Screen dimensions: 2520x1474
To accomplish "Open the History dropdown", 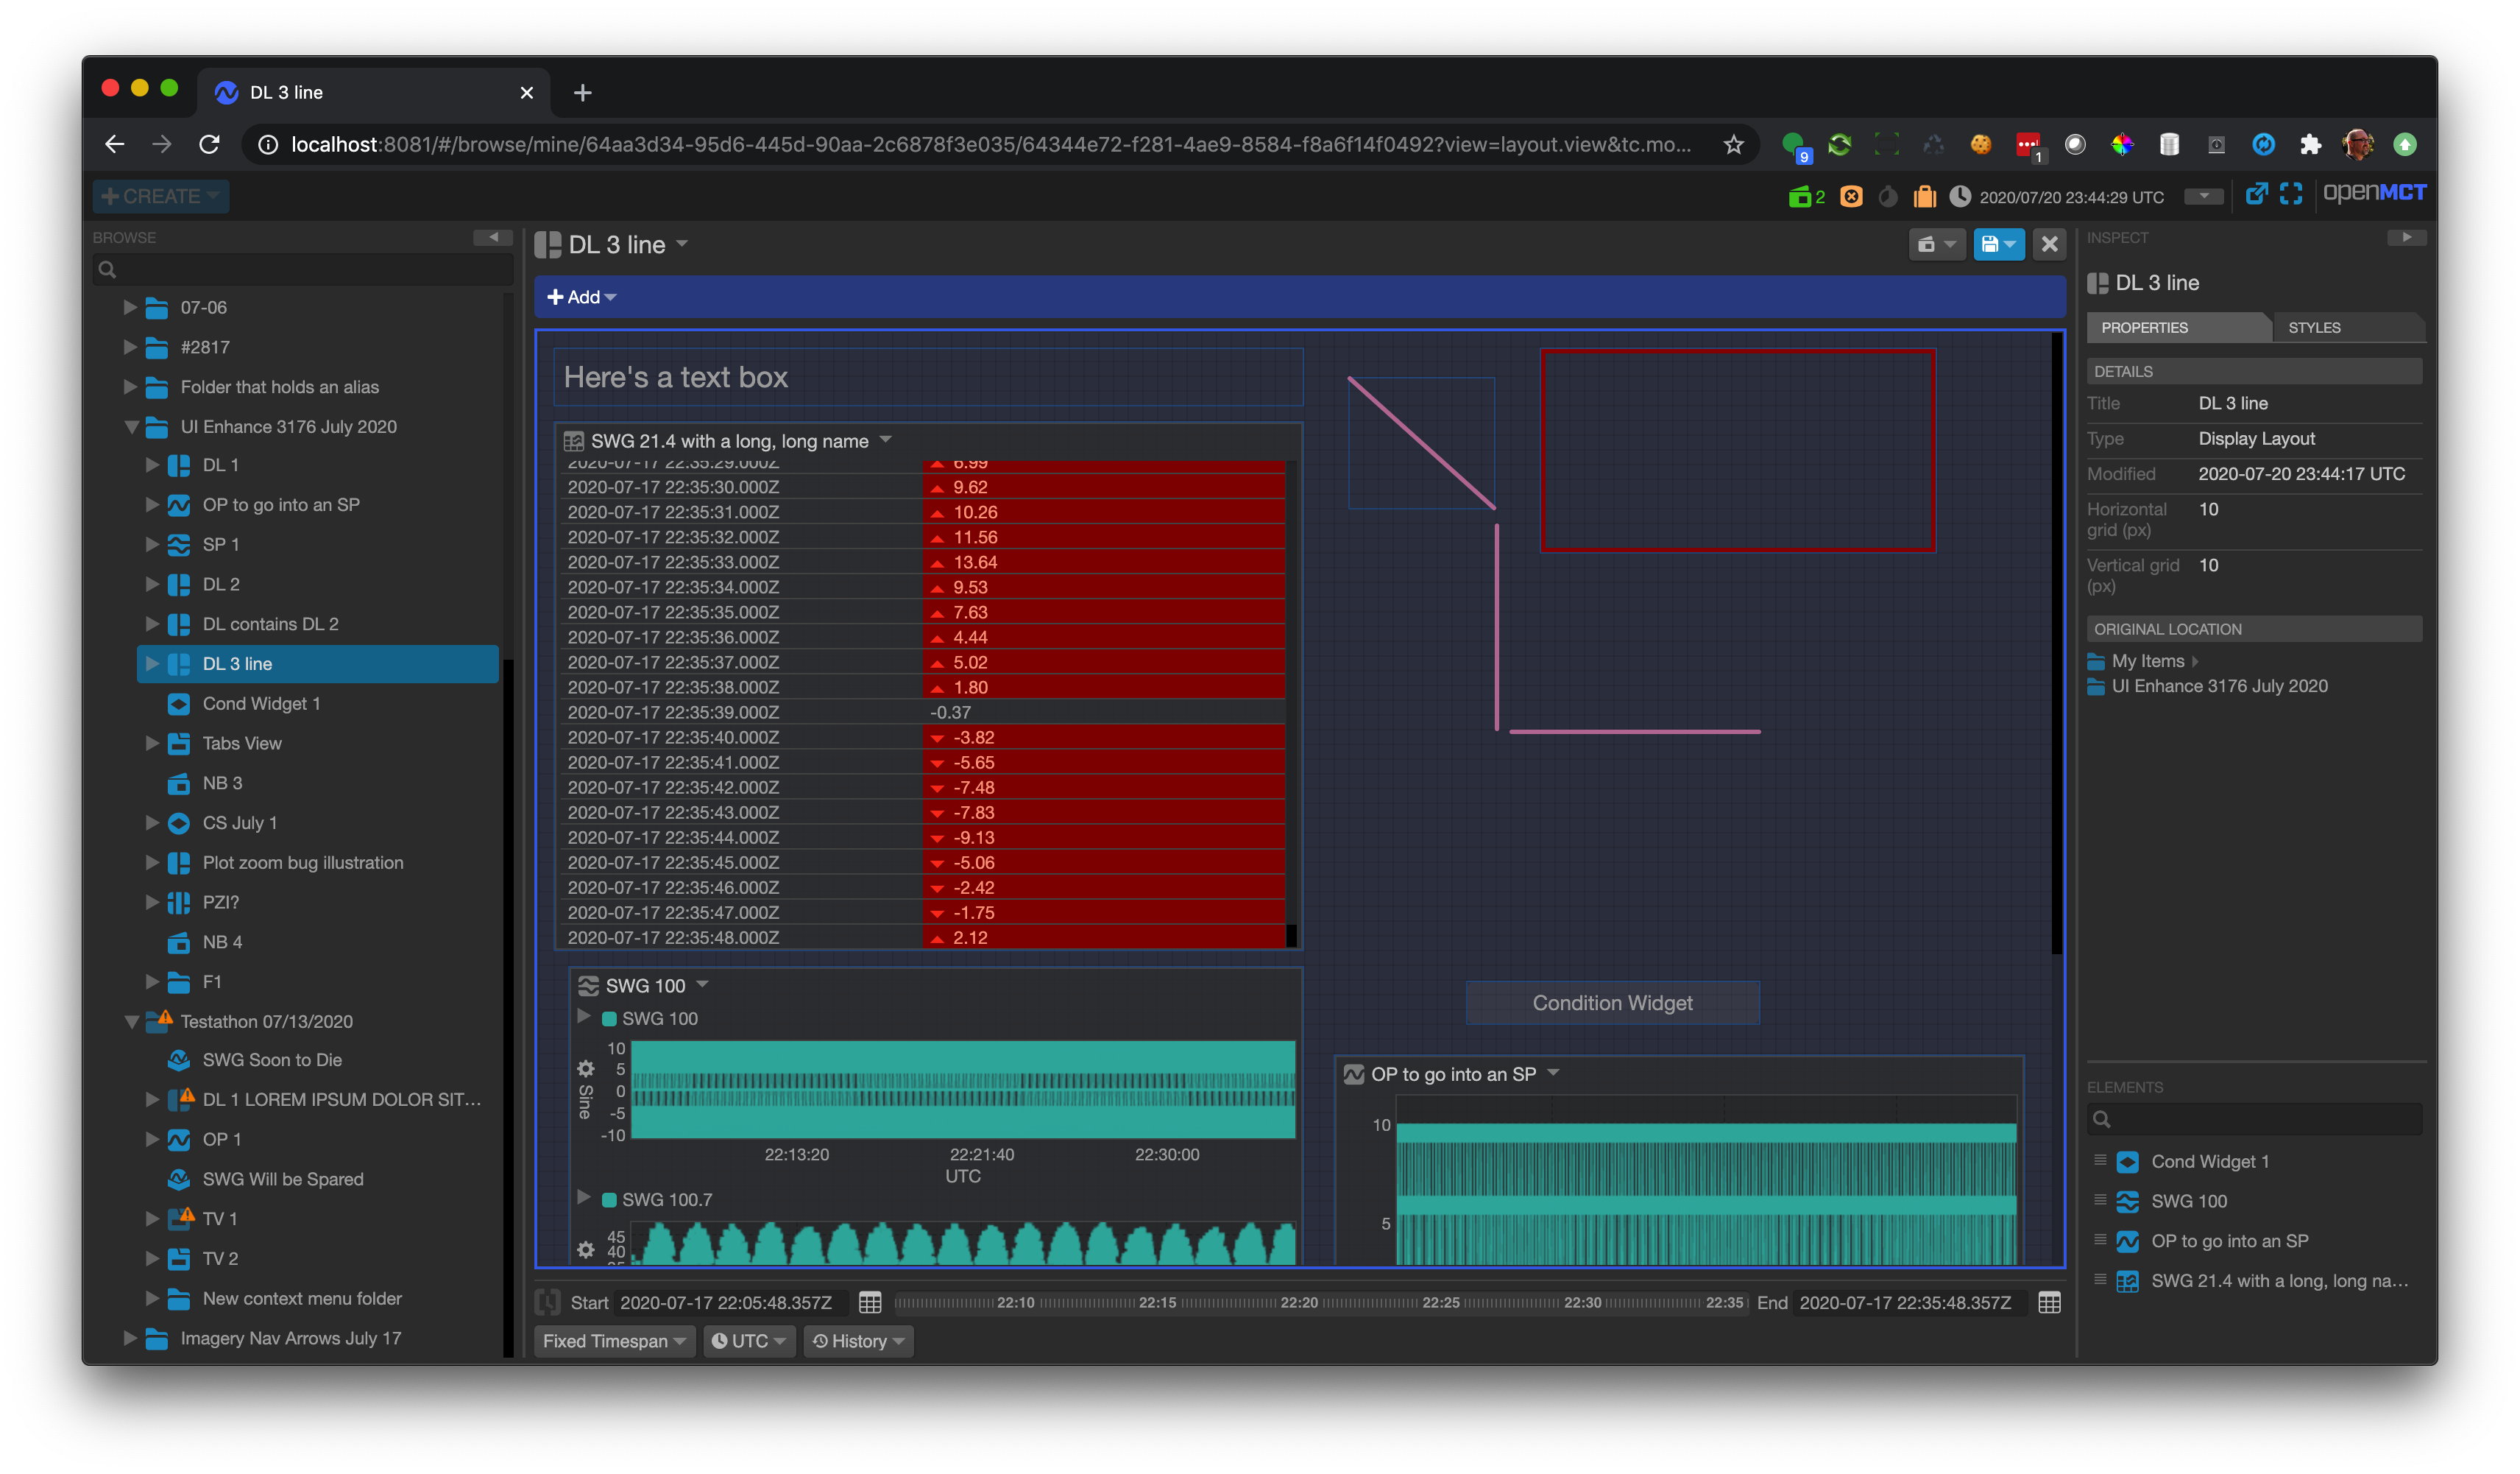I will tap(857, 1341).
